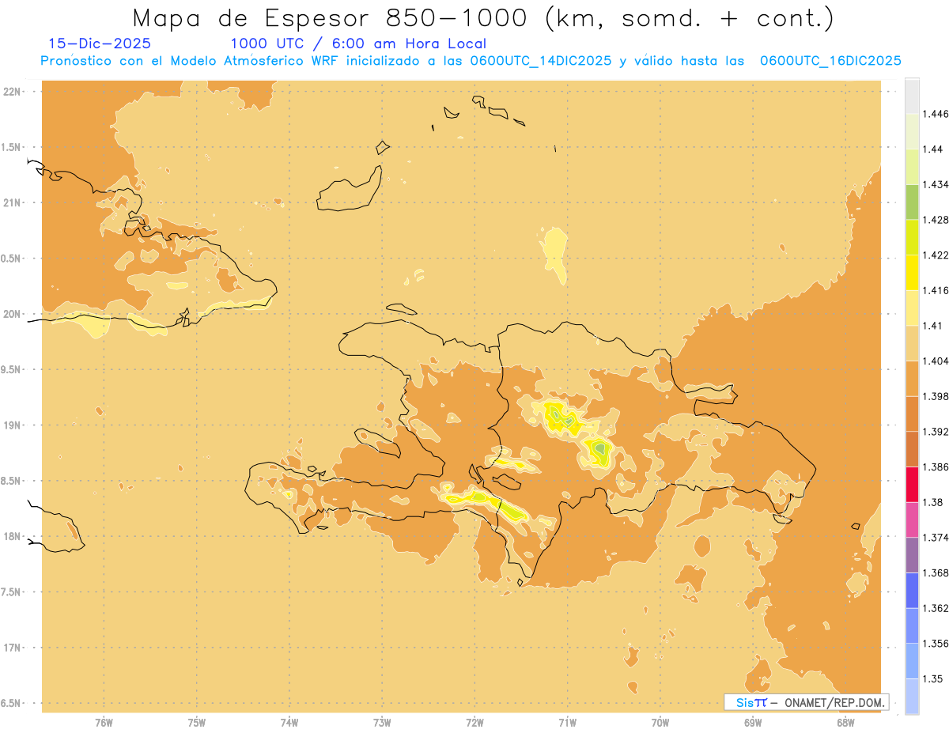
Task: Click the legend value '1.446'
Action: pos(936,114)
